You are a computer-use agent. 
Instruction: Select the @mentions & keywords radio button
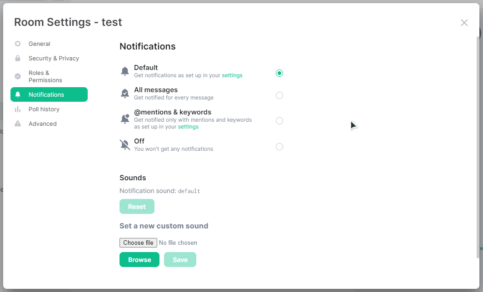(x=279, y=121)
